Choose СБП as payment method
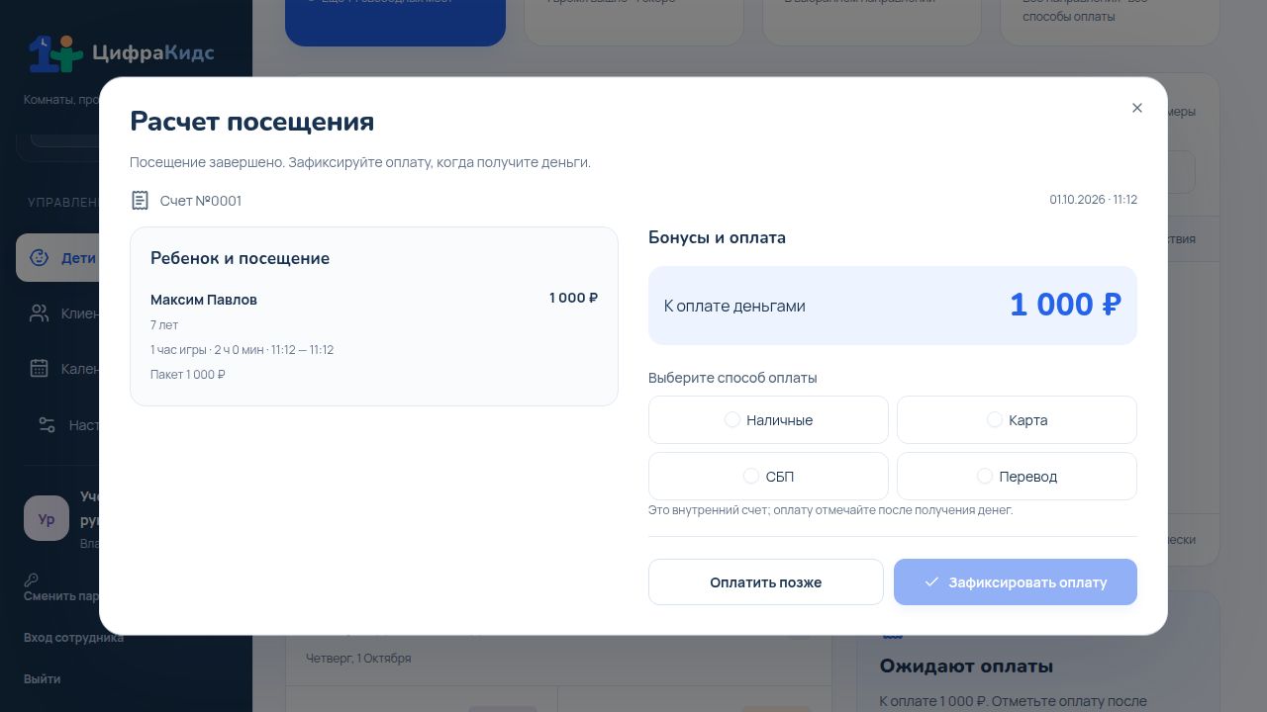The height and width of the screenshot is (712, 1267). click(768, 477)
